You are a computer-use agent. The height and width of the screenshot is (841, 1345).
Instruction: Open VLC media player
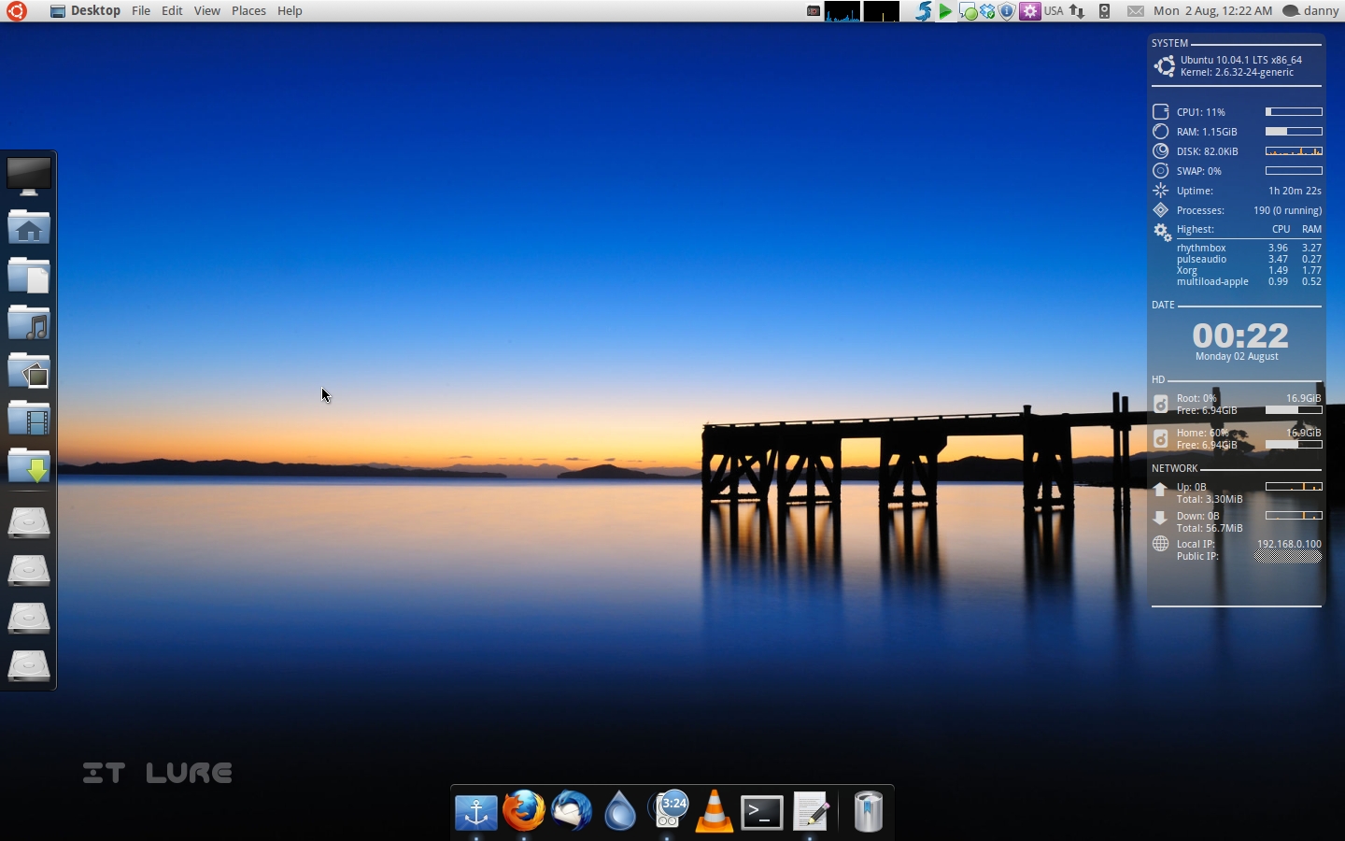[715, 813]
